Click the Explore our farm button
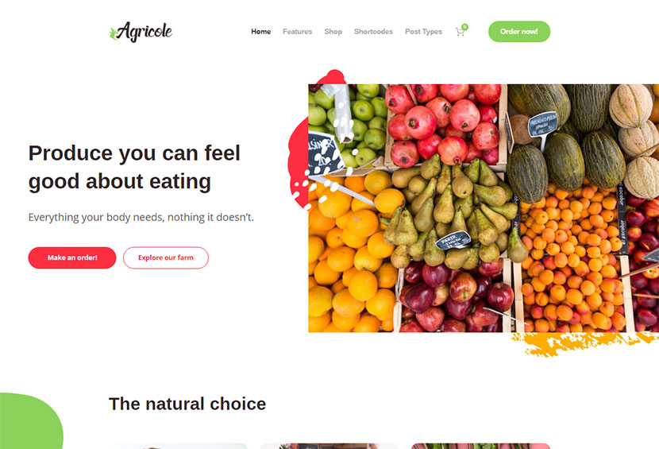This screenshot has width=659, height=449. (166, 257)
